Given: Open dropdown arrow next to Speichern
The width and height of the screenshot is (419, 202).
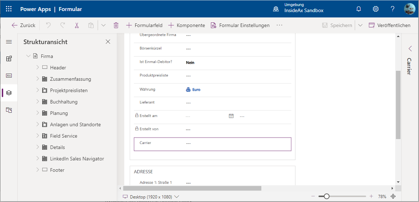Looking at the screenshot, I should coord(360,25).
